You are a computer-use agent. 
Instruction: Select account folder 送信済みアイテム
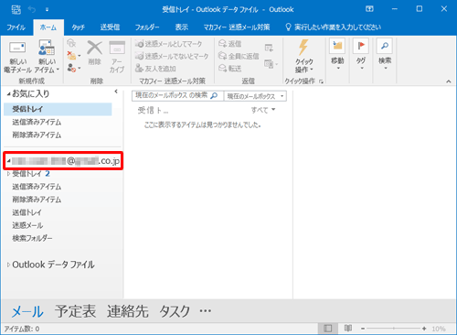tap(37, 187)
